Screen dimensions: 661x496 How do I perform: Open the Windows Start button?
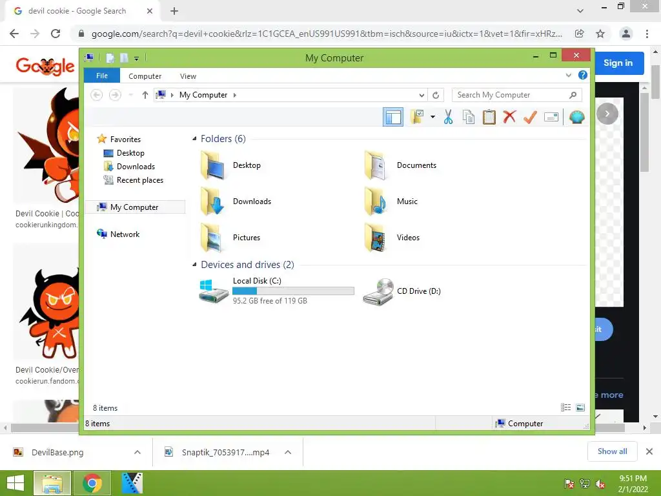[x=15, y=483]
